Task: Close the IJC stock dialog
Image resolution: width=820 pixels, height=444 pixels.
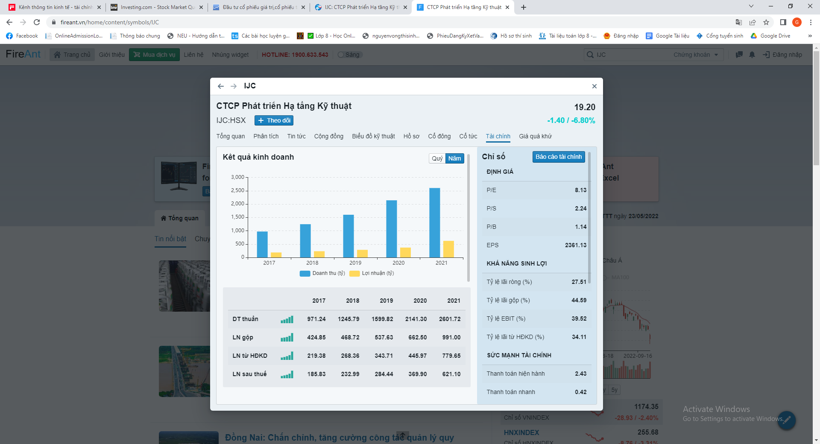Action: pyautogui.click(x=594, y=86)
